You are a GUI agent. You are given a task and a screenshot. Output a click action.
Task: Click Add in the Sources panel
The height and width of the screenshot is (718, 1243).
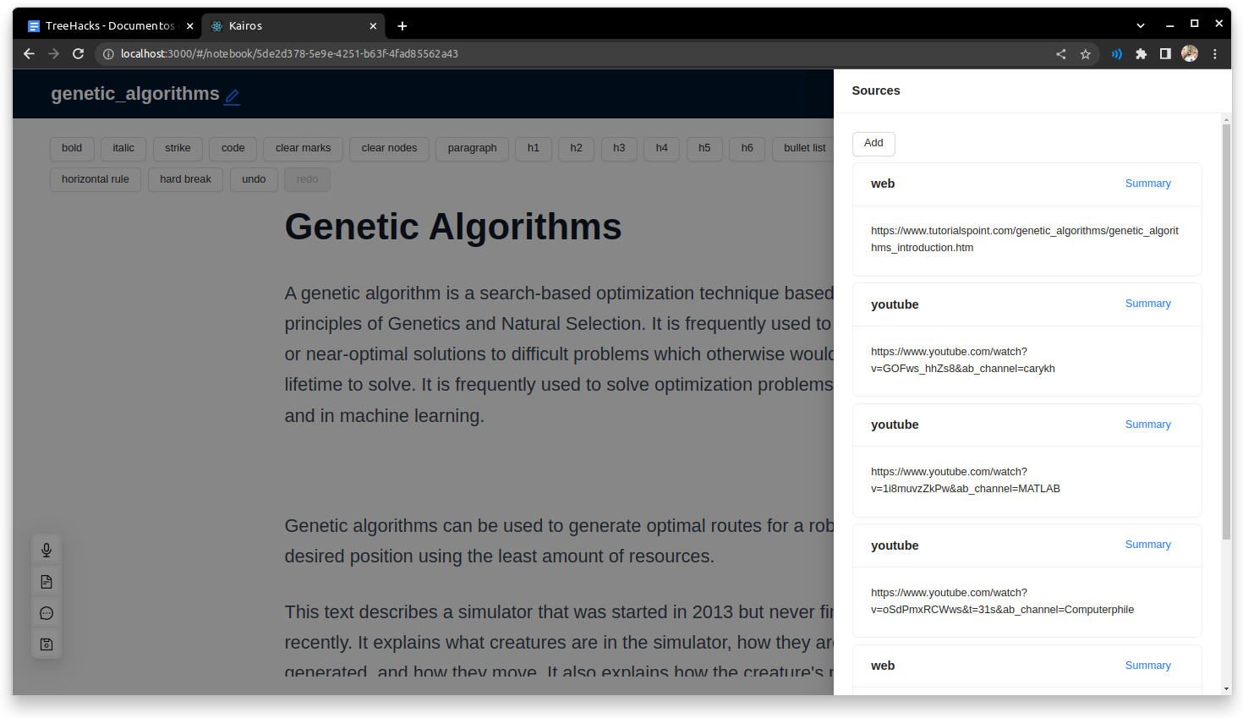[x=873, y=143]
